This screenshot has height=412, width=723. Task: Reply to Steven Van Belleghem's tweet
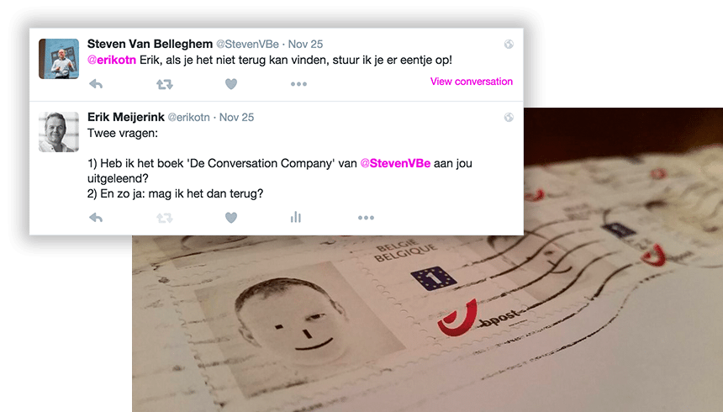(x=96, y=84)
